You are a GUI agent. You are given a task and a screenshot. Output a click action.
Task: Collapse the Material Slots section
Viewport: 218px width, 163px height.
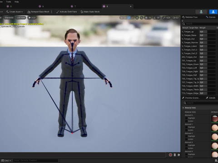coord(183,108)
